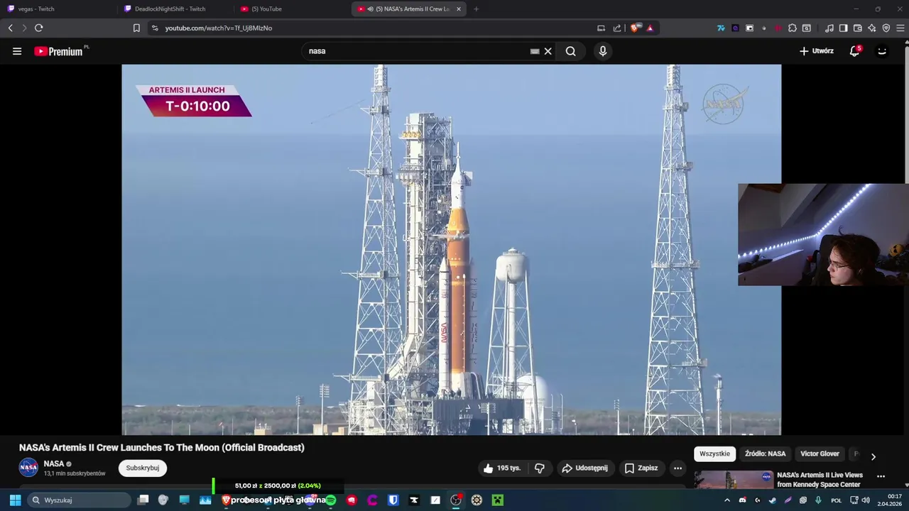Open the NASA channel name link
The width and height of the screenshot is (909, 511).
(54, 463)
